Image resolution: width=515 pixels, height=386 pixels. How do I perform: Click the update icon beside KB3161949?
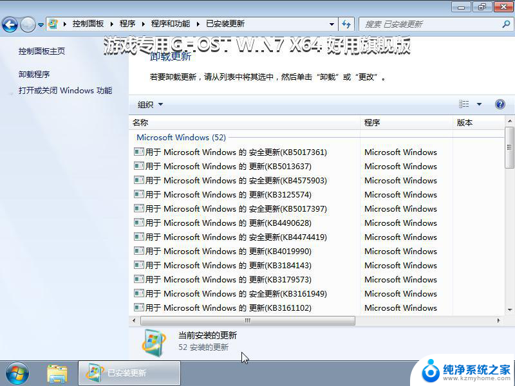point(139,293)
